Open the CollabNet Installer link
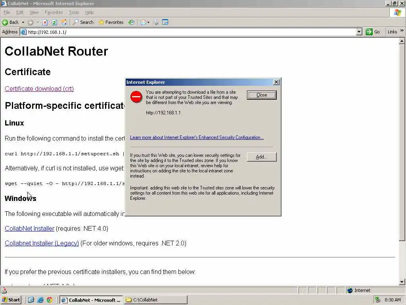 pos(29,228)
